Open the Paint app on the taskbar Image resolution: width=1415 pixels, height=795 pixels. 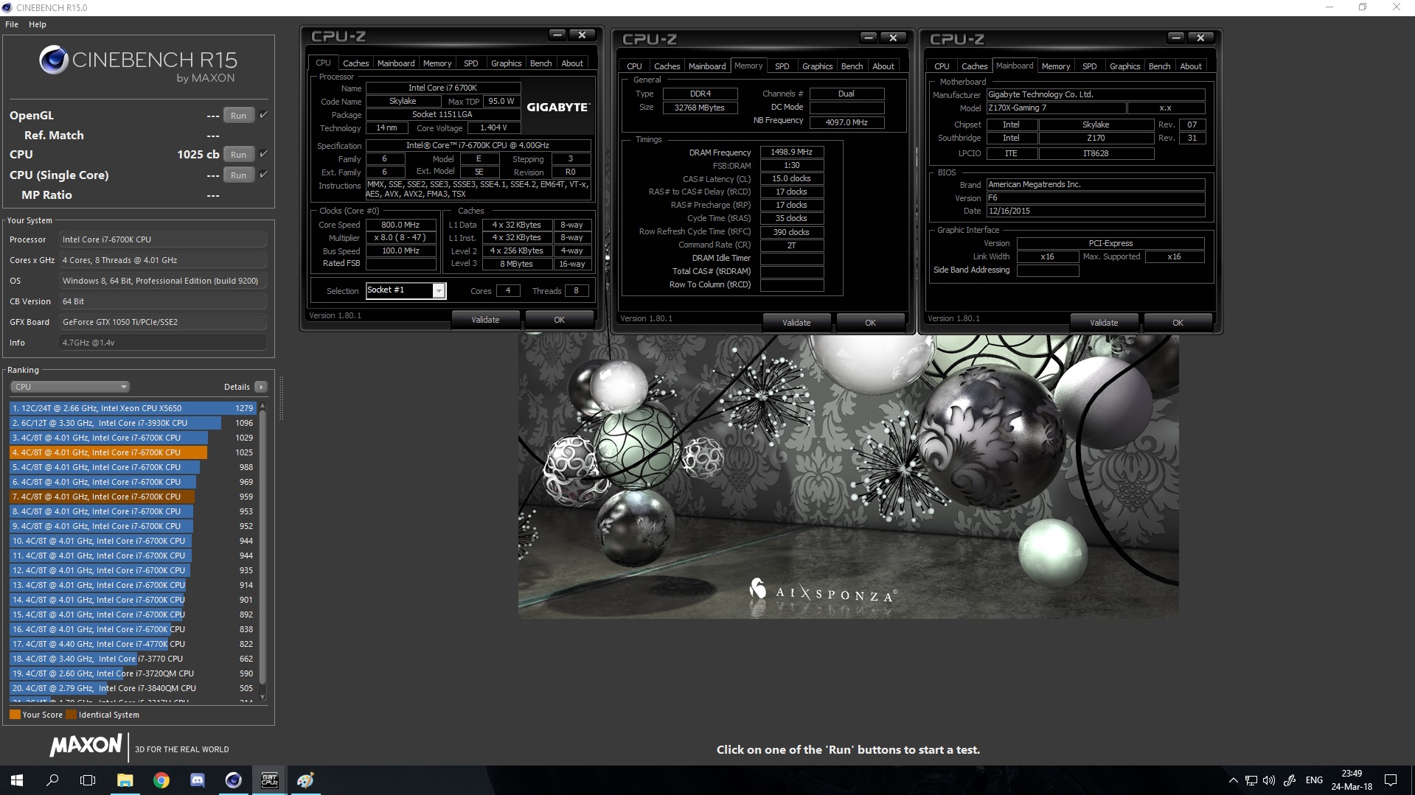[305, 780]
